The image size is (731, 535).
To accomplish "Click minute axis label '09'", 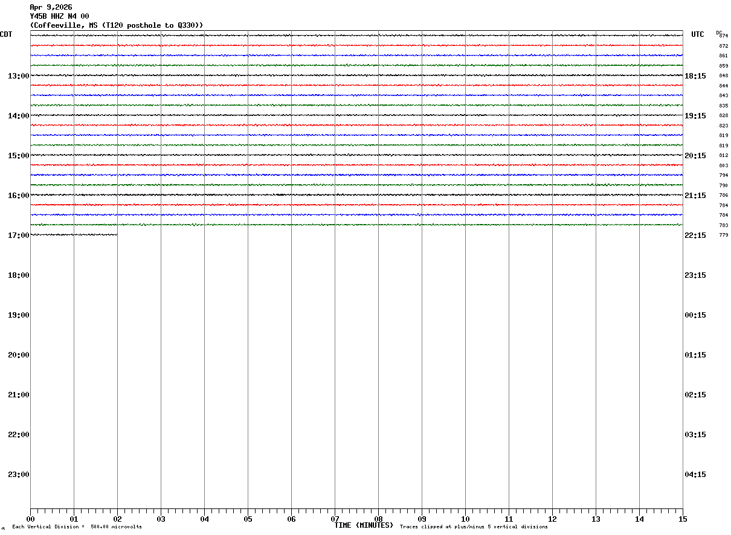I will tap(422, 519).
